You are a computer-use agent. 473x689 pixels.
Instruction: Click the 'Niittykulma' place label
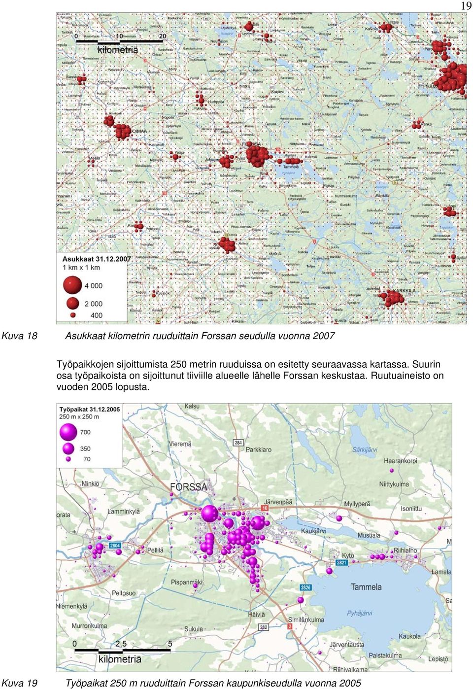pyautogui.click(x=394, y=484)
